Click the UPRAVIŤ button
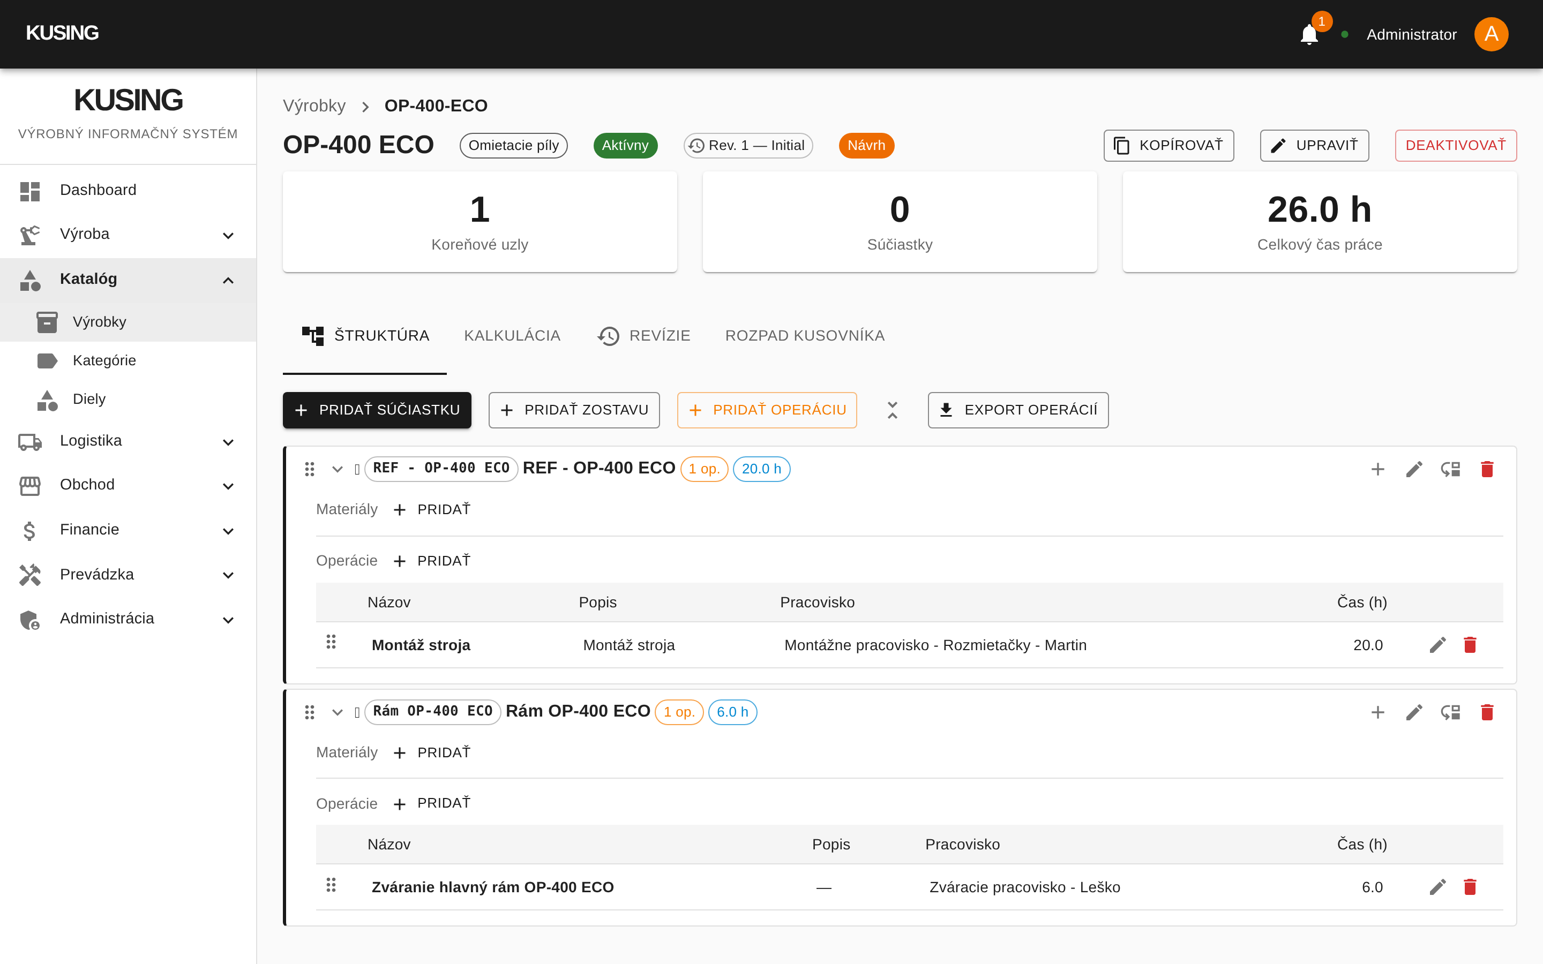The image size is (1543, 964). tap(1314, 145)
